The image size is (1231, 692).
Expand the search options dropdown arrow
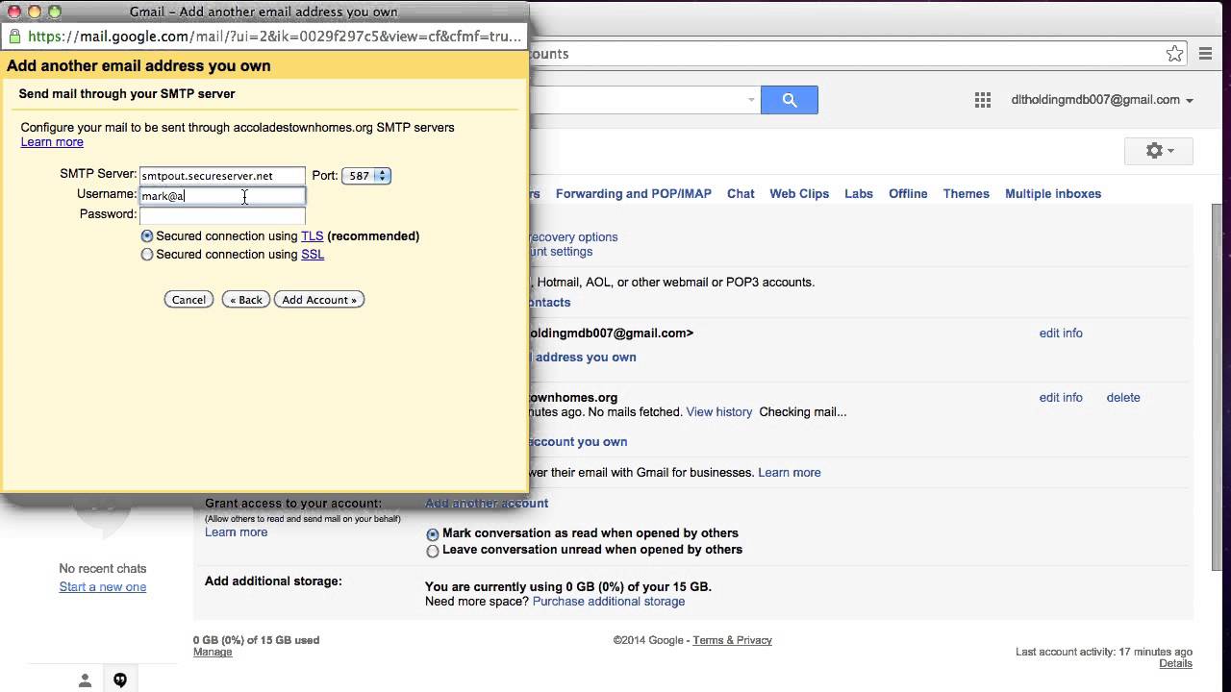click(x=751, y=100)
